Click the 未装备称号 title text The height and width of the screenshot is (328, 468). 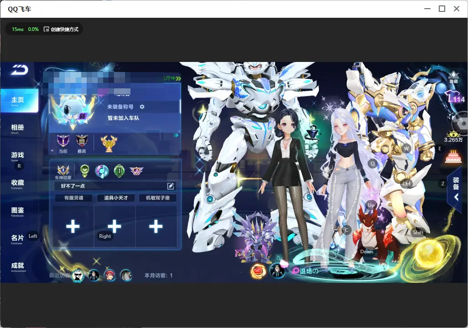coord(120,107)
